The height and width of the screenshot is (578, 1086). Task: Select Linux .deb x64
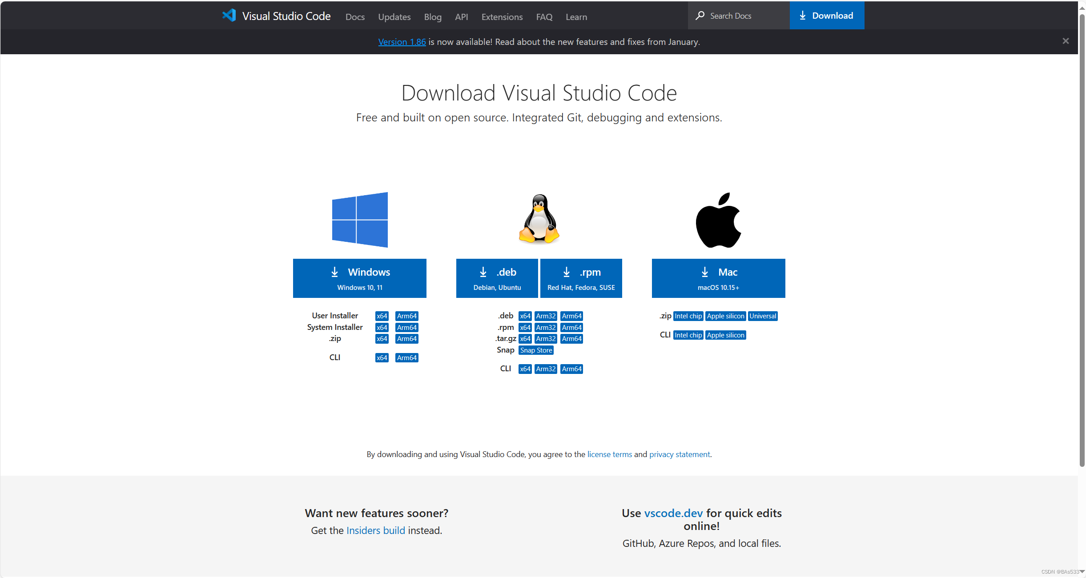525,316
